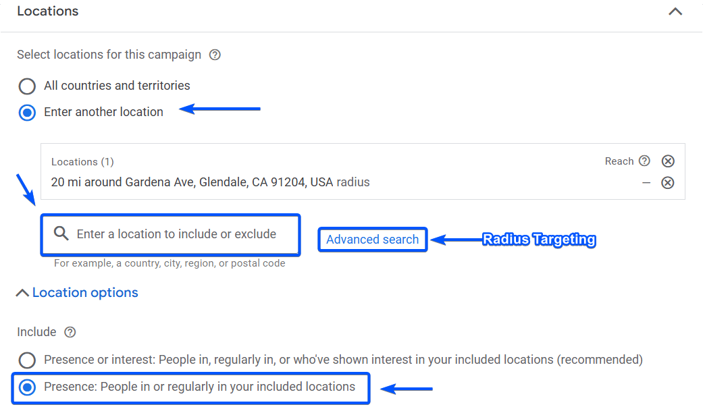Select the 20 mi around Gardena Ave entry
703x409 pixels.
pos(210,182)
